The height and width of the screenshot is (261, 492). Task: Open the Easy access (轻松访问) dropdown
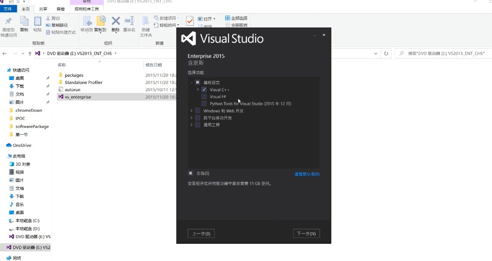[x=167, y=25]
